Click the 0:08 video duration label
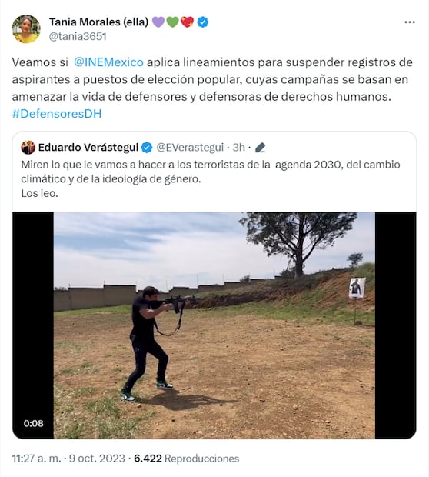The width and height of the screenshot is (429, 477). [34, 423]
